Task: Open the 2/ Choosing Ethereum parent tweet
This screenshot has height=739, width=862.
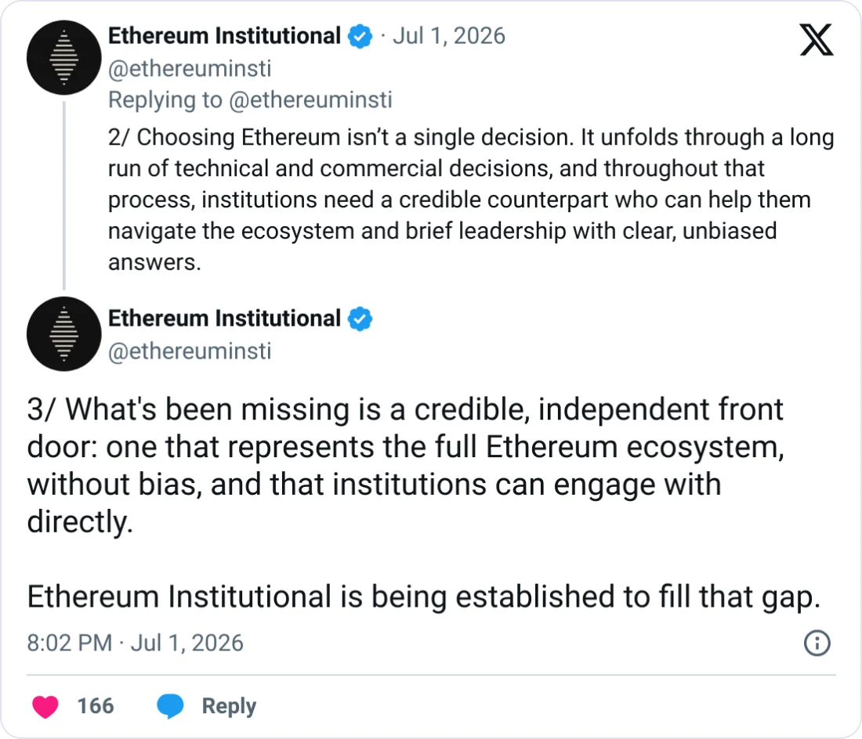Action: click(x=471, y=200)
